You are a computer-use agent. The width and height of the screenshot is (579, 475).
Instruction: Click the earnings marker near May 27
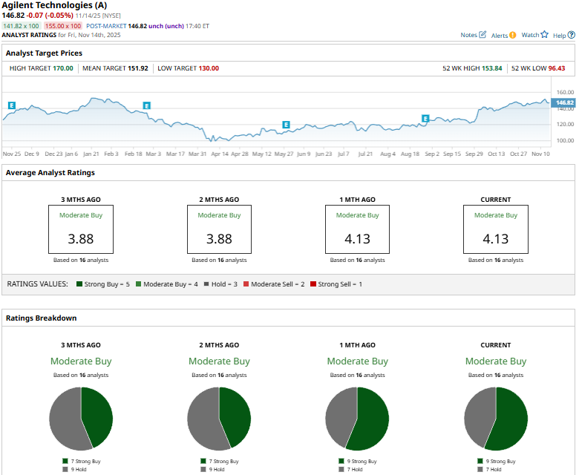[286, 125]
